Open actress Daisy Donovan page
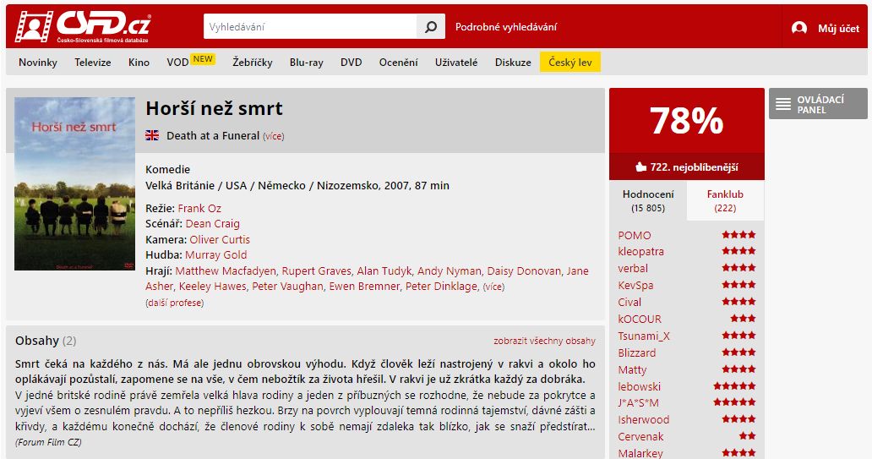Image resolution: width=872 pixels, height=459 pixels. click(x=525, y=271)
